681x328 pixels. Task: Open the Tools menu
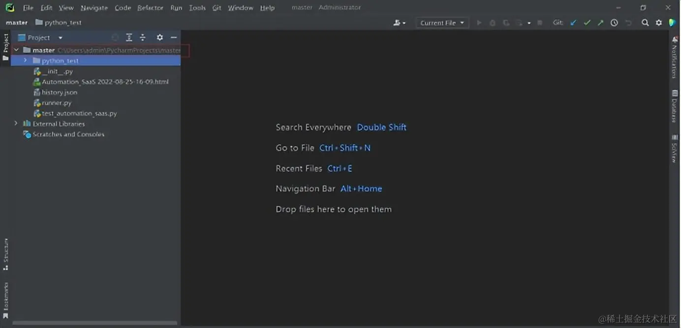[197, 8]
